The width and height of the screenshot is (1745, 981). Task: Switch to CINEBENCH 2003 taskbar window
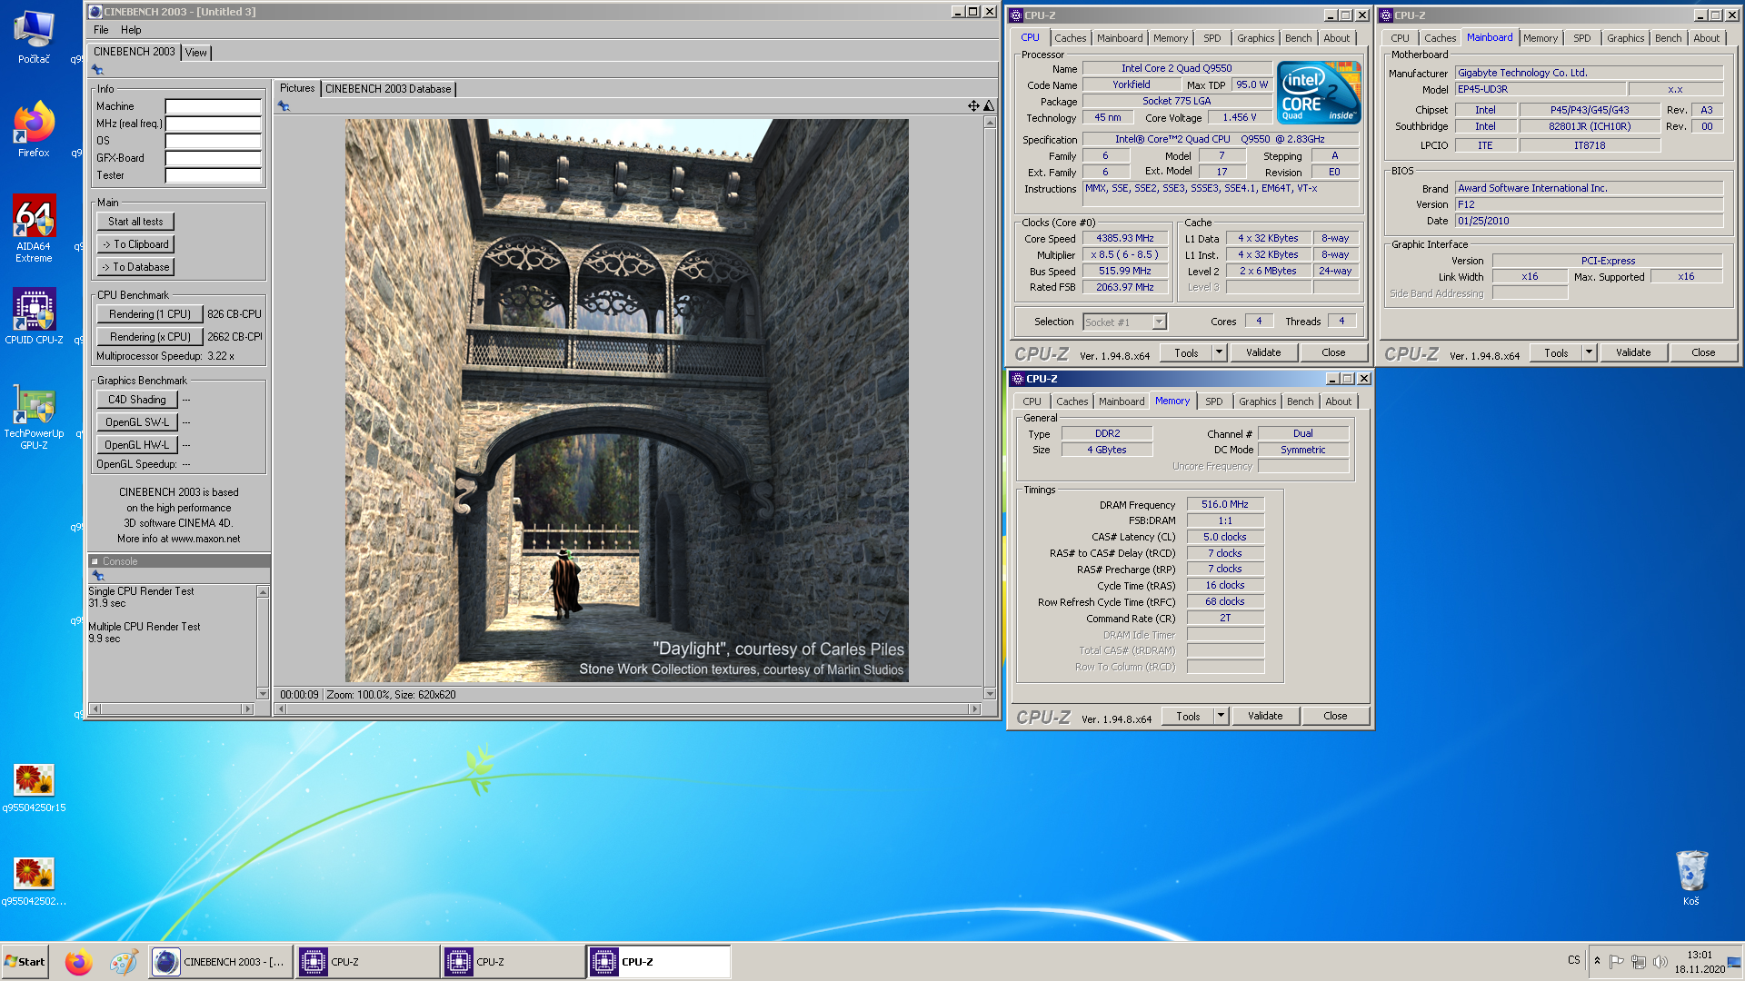point(221,962)
